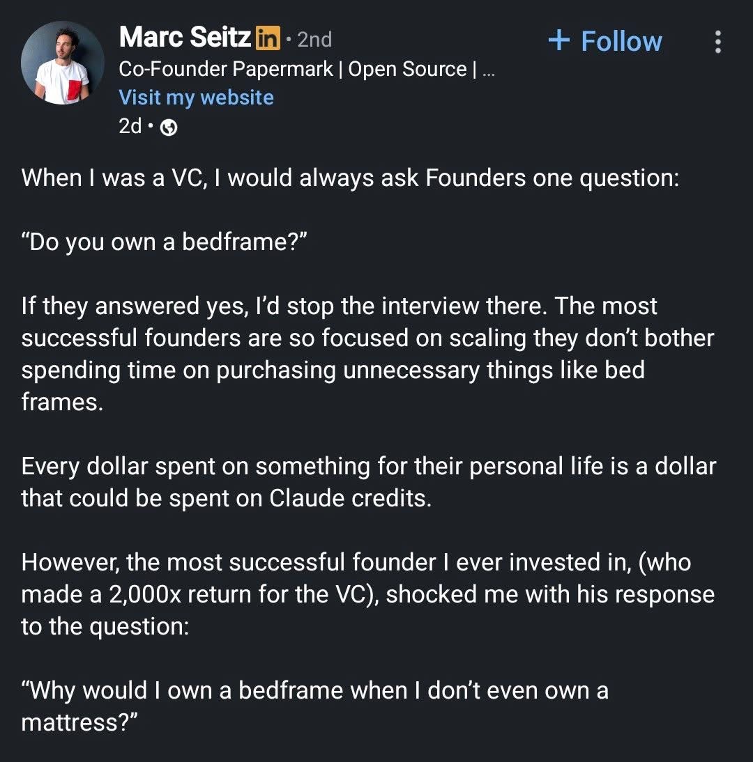Open Marc Seitz's profile photo

[63, 63]
